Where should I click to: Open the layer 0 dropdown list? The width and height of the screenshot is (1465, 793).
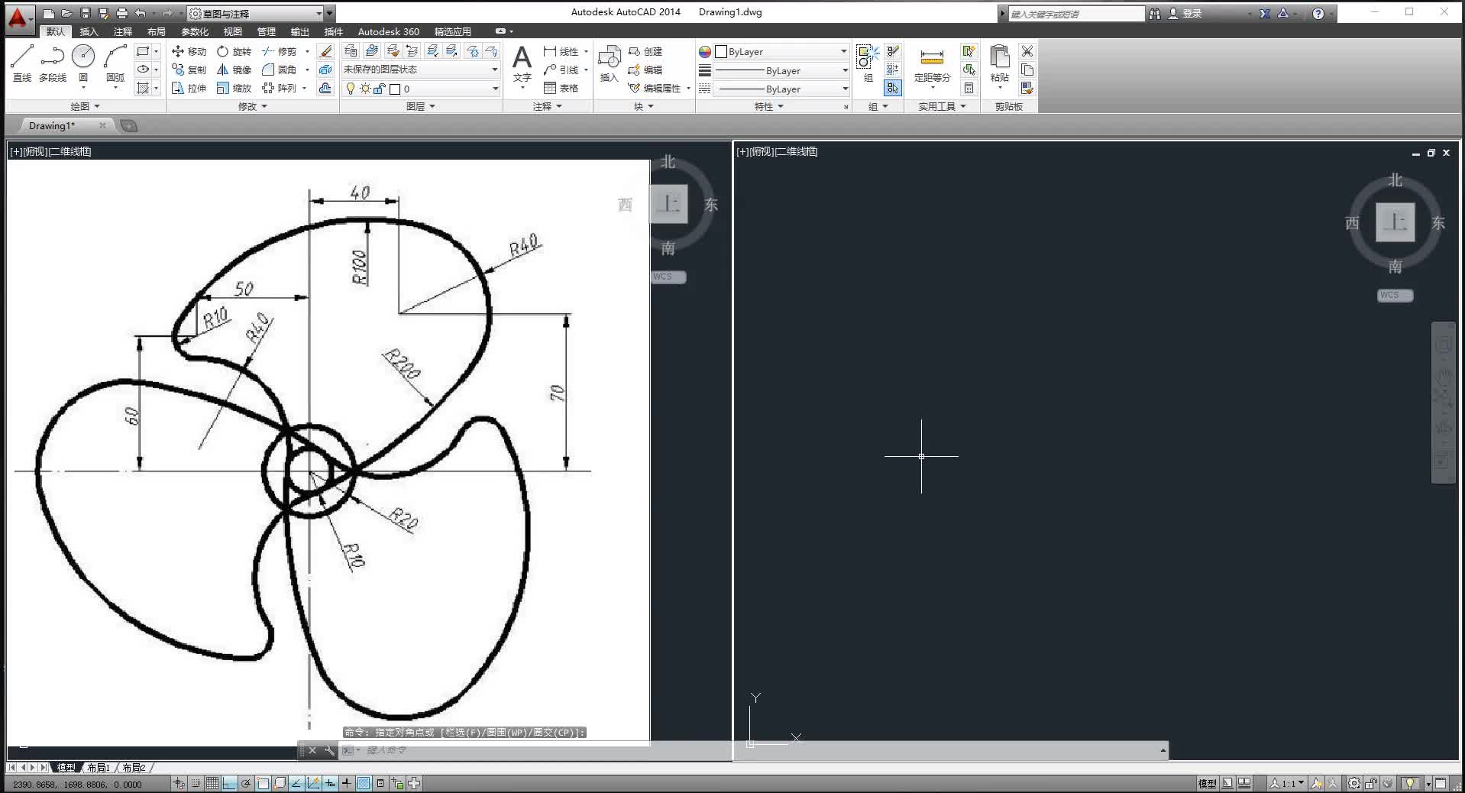tap(421, 89)
